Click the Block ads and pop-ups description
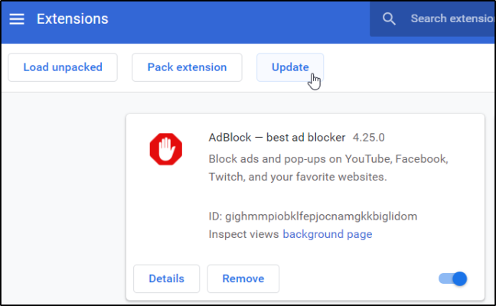 (x=328, y=168)
